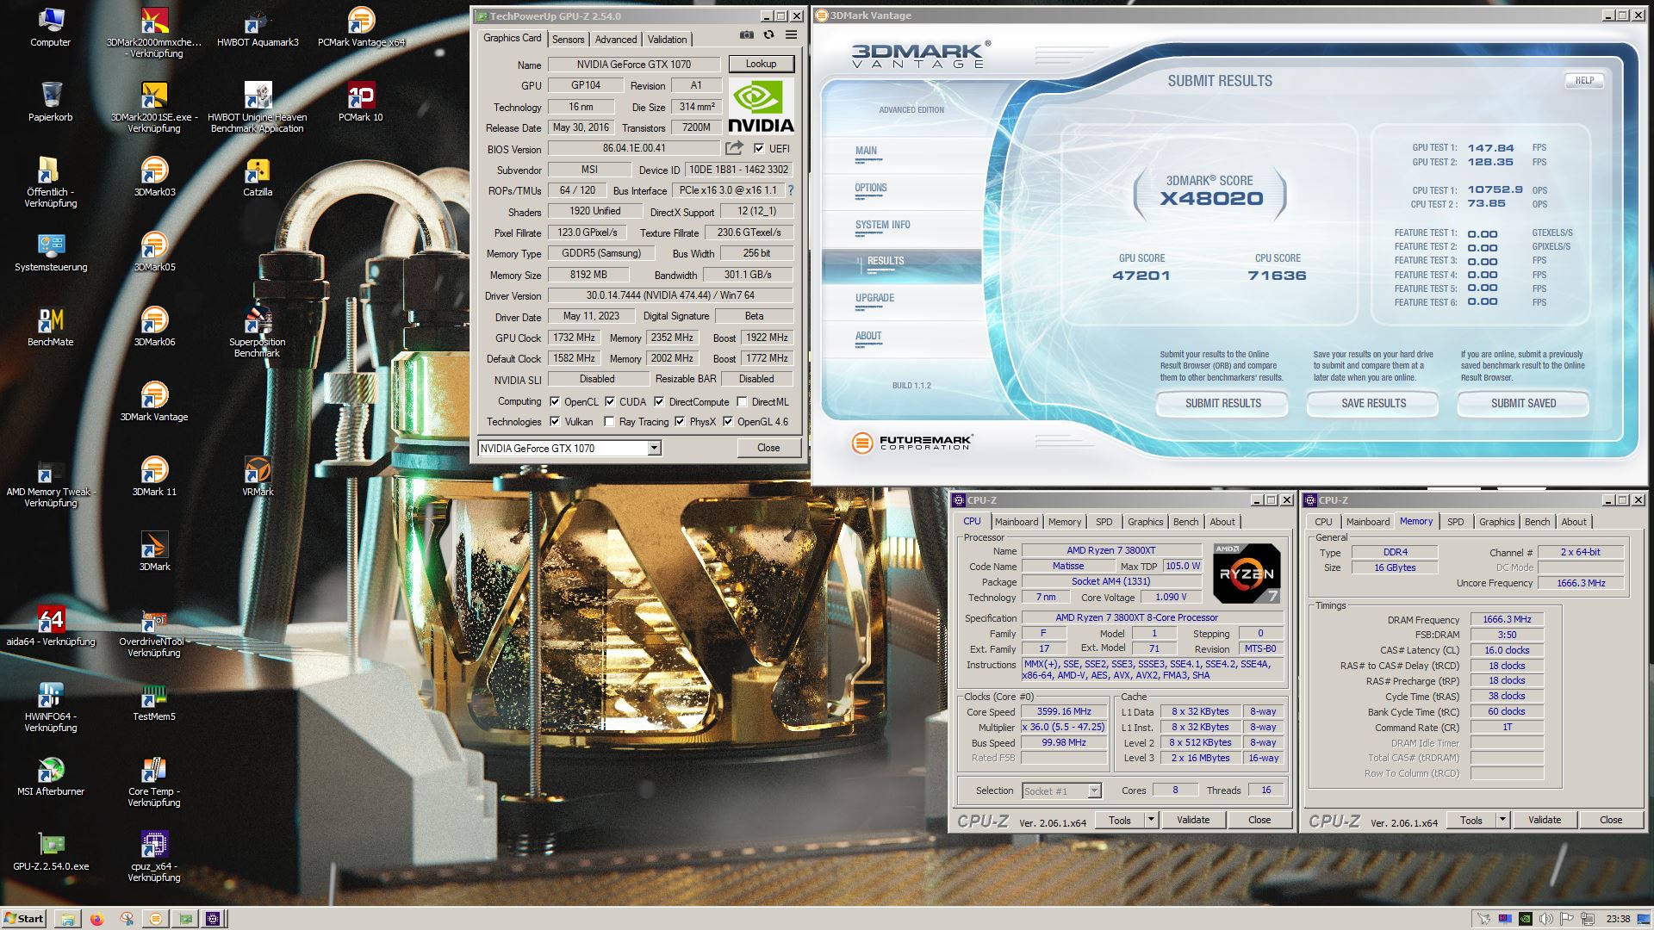Switch to the Validation tab in GPU-Z
1654x930 pixels.
(668, 40)
